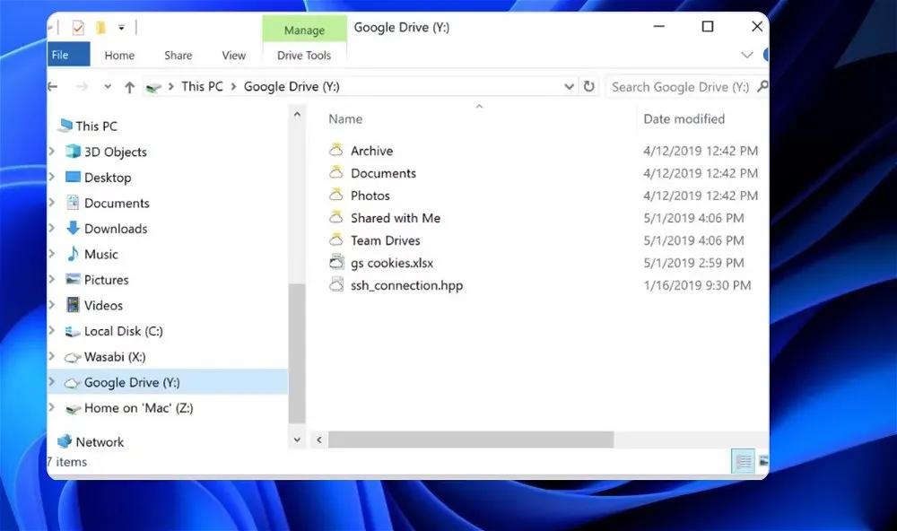The height and width of the screenshot is (531, 897).
Task: Click the Network item in sidebar
Action: coord(99,441)
